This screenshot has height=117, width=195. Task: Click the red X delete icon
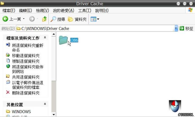click(8, 92)
